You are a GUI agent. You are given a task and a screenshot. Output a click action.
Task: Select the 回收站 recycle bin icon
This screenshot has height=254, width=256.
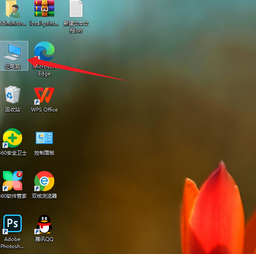13,94
